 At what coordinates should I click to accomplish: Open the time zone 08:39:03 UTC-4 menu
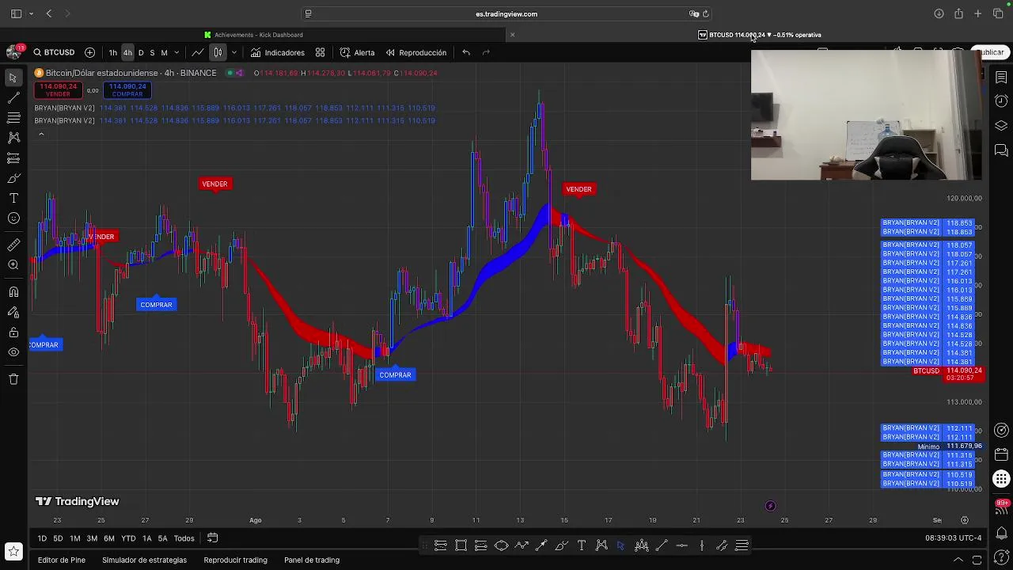(x=953, y=538)
